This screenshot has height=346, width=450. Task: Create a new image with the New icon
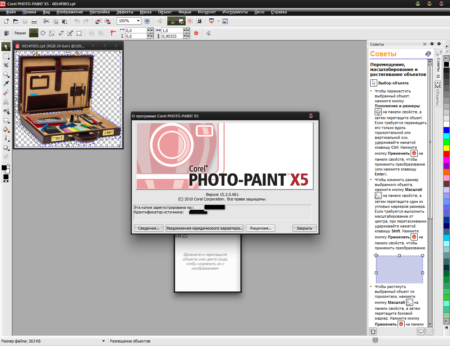[x=6, y=21]
